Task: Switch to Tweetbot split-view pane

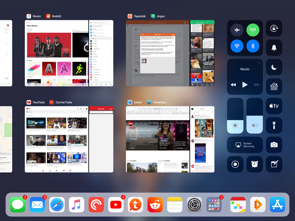Action: pos(202,139)
